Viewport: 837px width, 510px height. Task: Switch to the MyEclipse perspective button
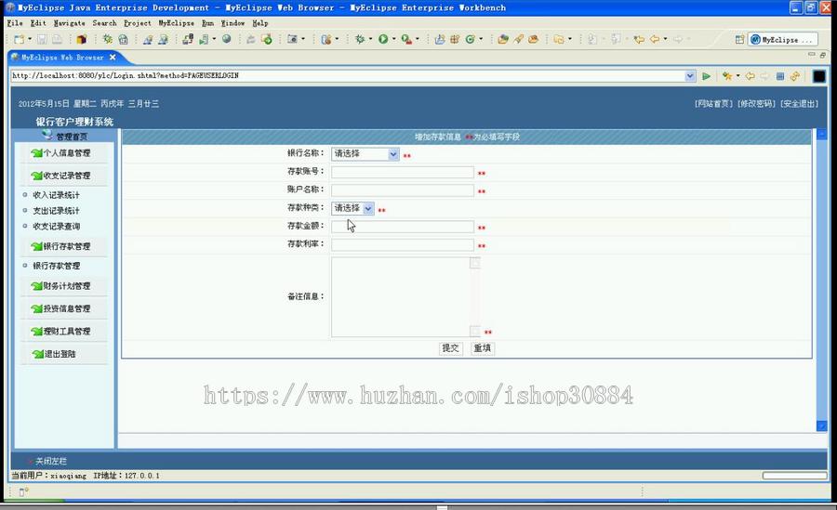782,39
